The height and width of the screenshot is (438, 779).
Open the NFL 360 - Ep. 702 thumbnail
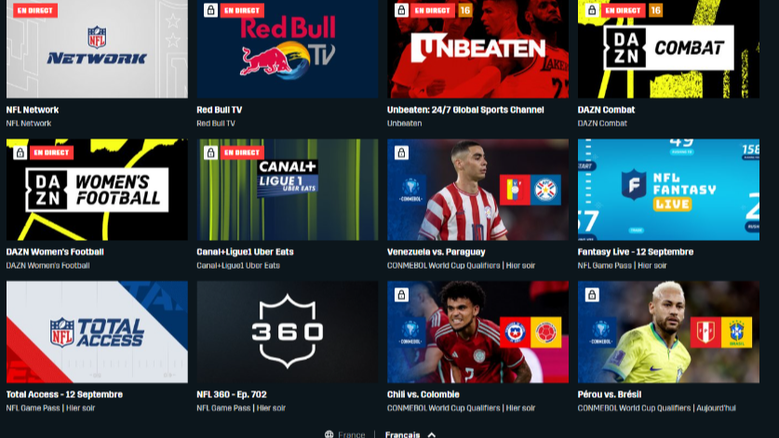288,332
